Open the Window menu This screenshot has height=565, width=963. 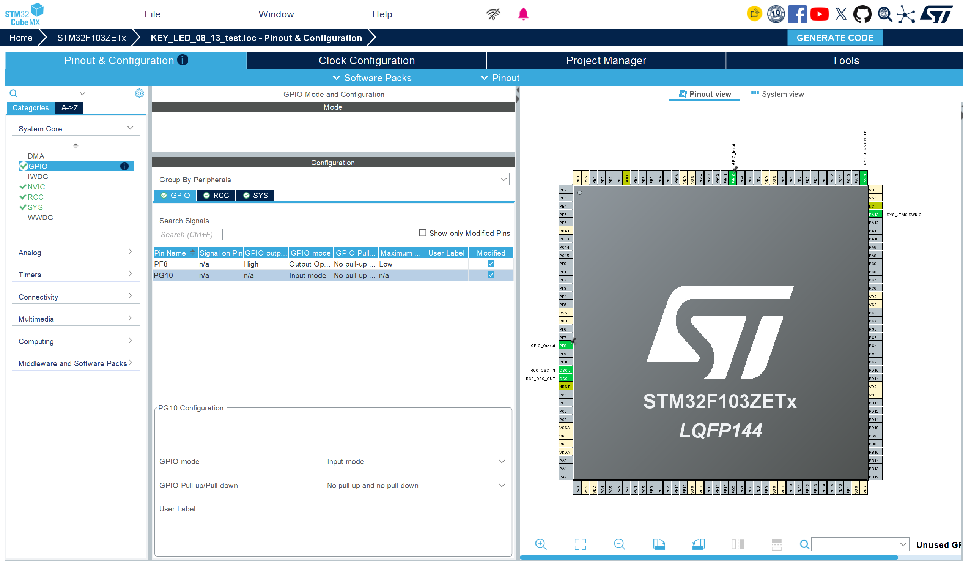click(276, 14)
